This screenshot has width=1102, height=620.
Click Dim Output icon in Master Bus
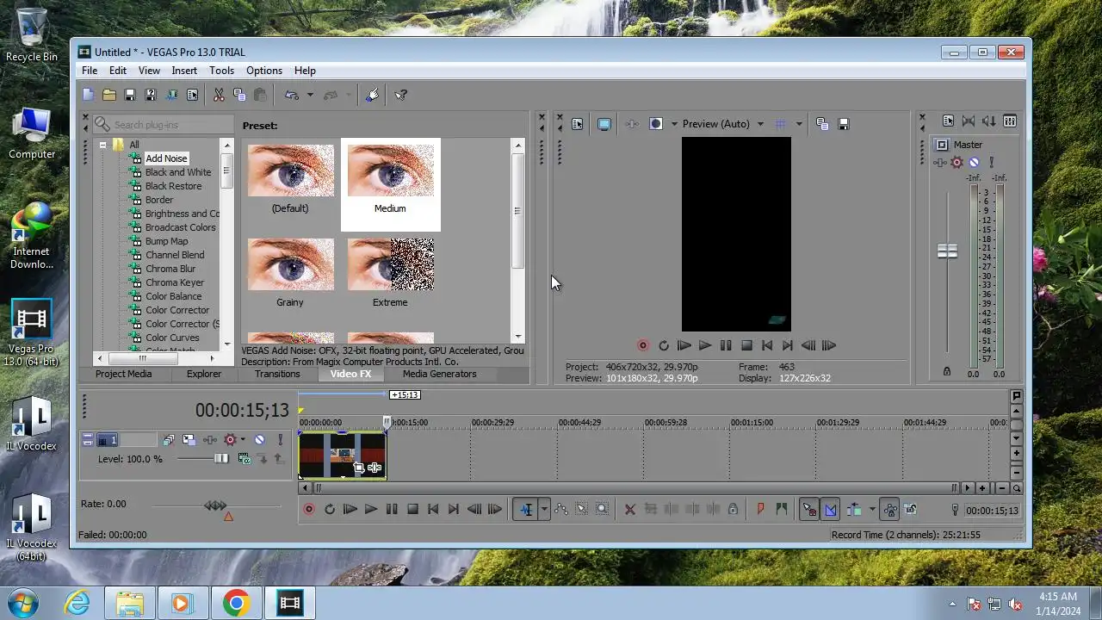(x=989, y=121)
